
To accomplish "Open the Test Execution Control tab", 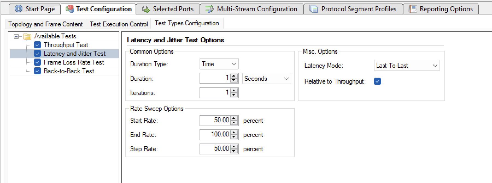I will point(119,24).
